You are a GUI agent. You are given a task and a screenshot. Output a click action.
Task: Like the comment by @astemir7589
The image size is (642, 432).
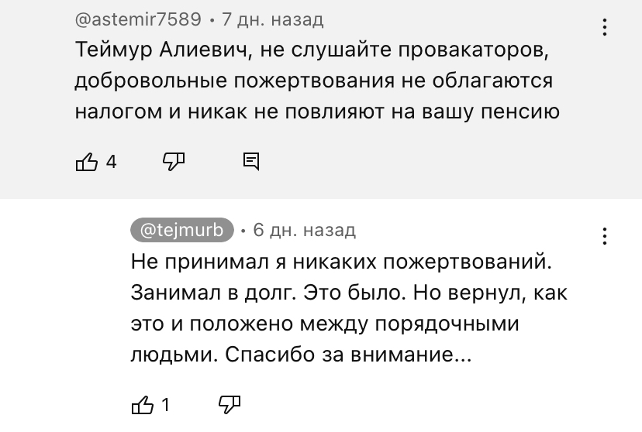click(x=87, y=162)
